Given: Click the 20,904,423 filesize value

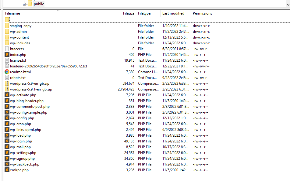Looking at the screenshot, I should 126,89.
